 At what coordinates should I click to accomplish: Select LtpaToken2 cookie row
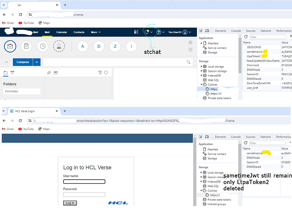[x=267, y=56]
